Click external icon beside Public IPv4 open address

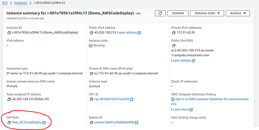(x=139, y=33)
